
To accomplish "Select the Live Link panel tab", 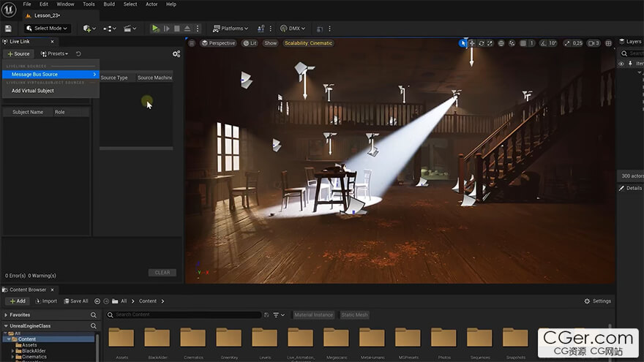I will point(19,42).
